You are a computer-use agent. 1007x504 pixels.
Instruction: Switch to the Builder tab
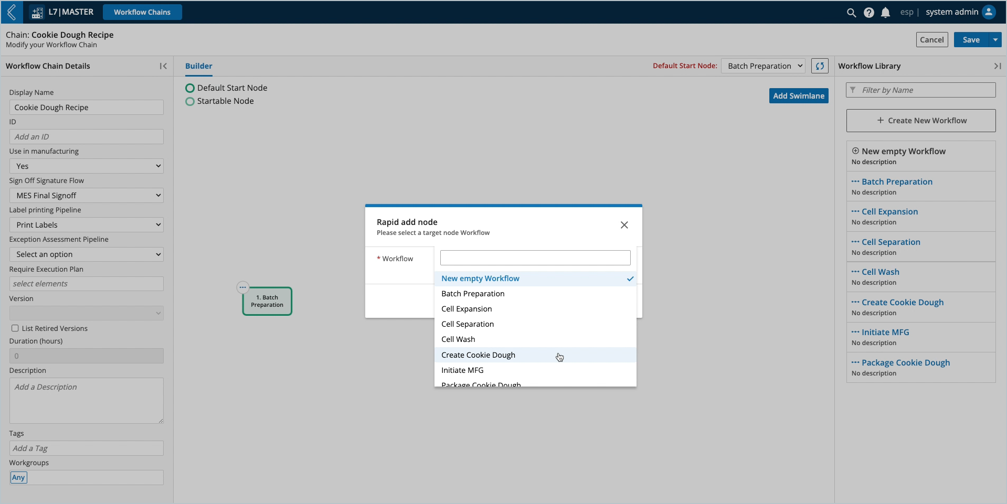coord(199,66)
